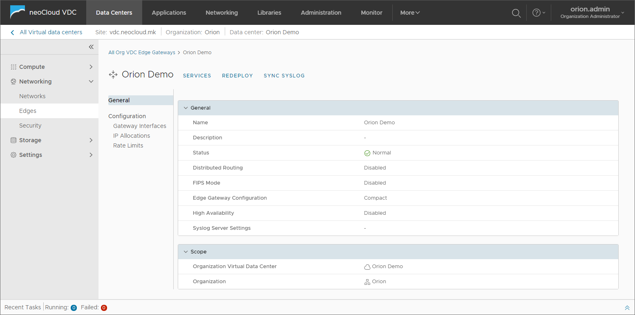The height and width of the screenshot is (315, 635).
Task: Open the Monitor tab
Action: pos(371,13)
